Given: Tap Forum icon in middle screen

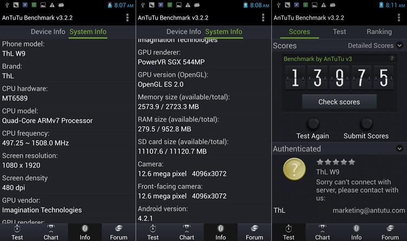Looking at the screenshot, I should (x=255, y=229).
